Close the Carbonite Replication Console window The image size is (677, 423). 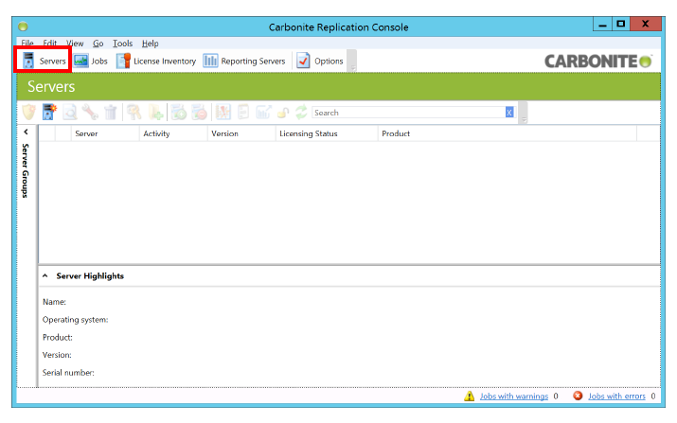pos(646,25)
